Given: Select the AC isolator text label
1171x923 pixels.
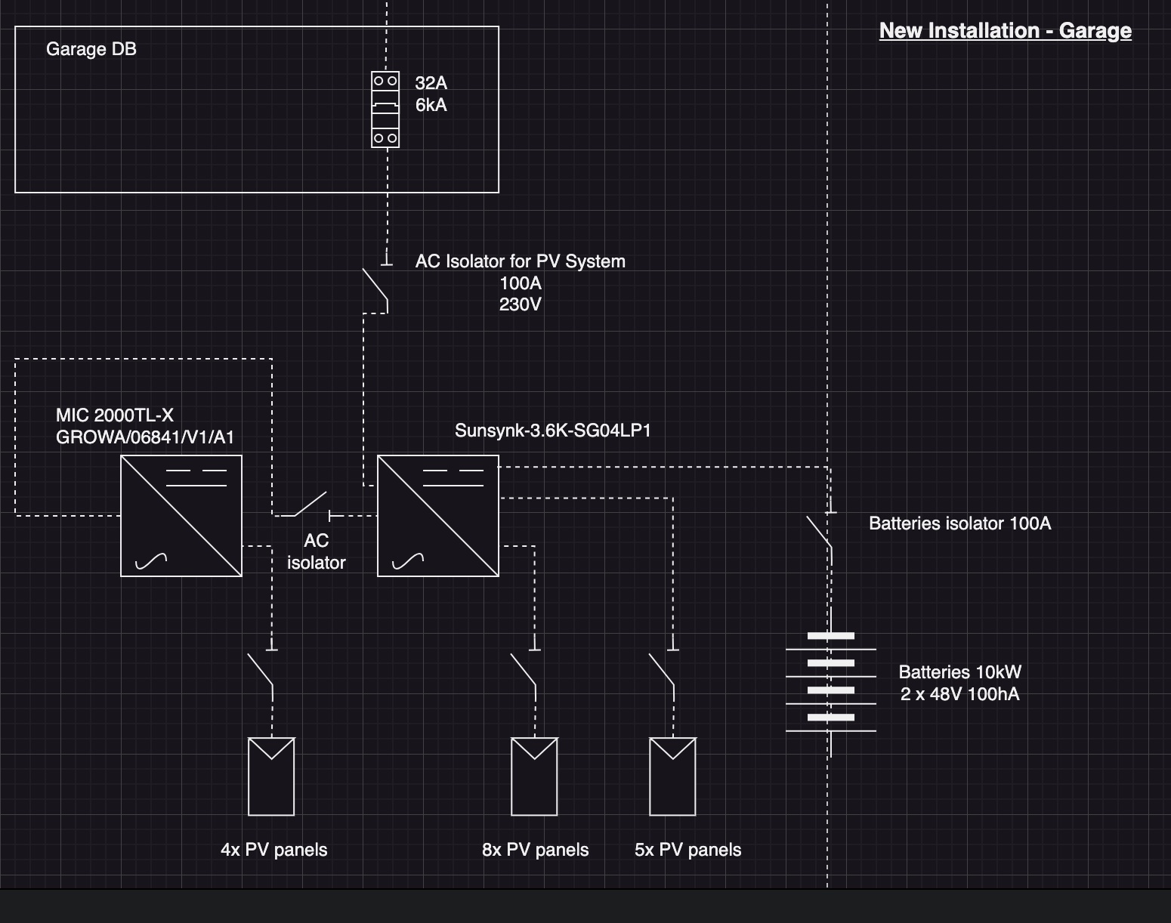Looking at the screenshot, I should pos(317,551).
